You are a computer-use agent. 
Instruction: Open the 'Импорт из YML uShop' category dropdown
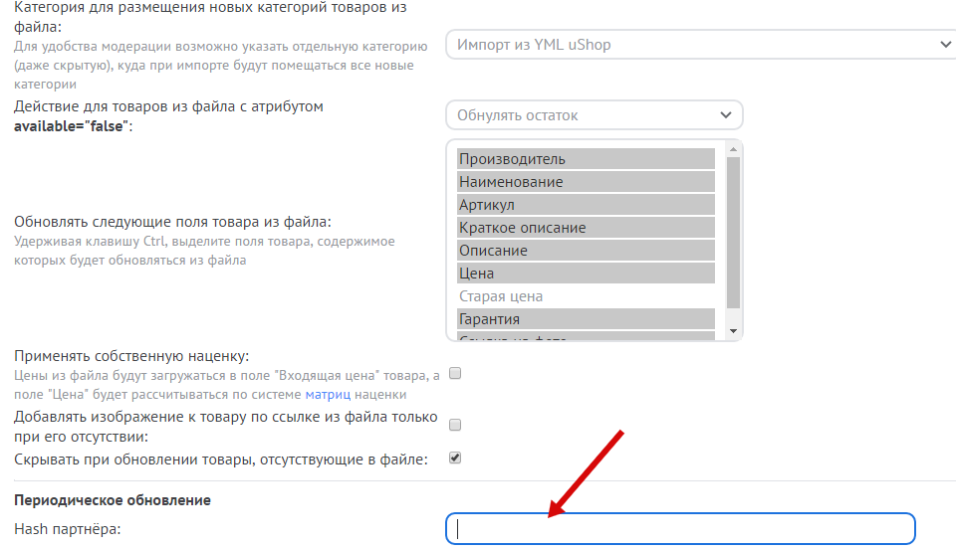(697, 45)
